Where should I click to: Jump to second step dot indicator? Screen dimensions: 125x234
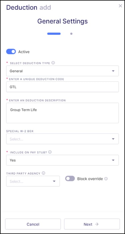pyautogui.click(x=71, y=34)
